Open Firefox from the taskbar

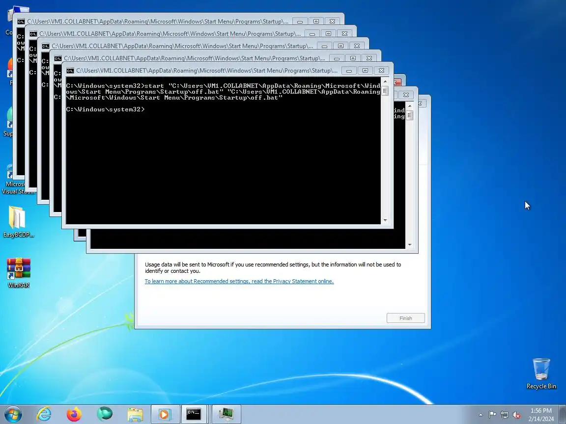74,414
